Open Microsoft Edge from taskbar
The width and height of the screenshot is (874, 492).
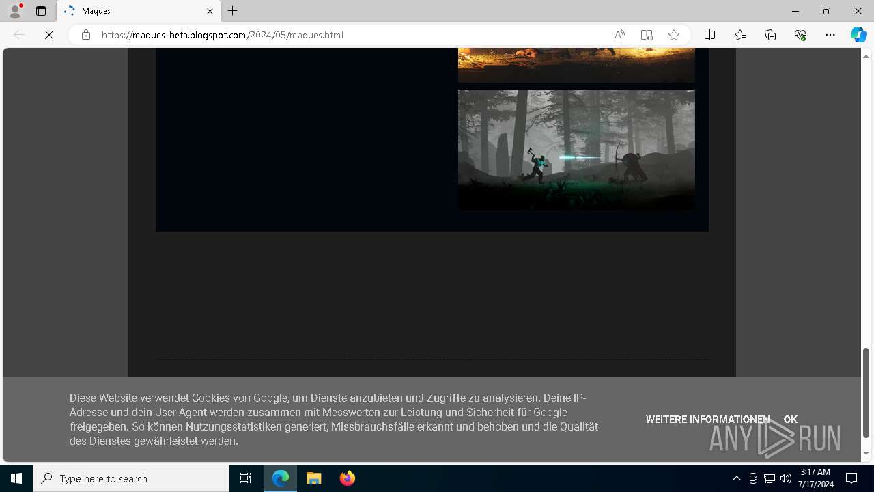(x=281, y=478)
